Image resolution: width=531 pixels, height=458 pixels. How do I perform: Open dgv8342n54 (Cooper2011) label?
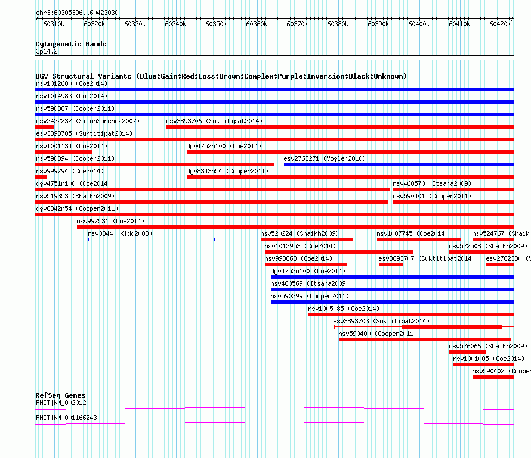[77, 208]
